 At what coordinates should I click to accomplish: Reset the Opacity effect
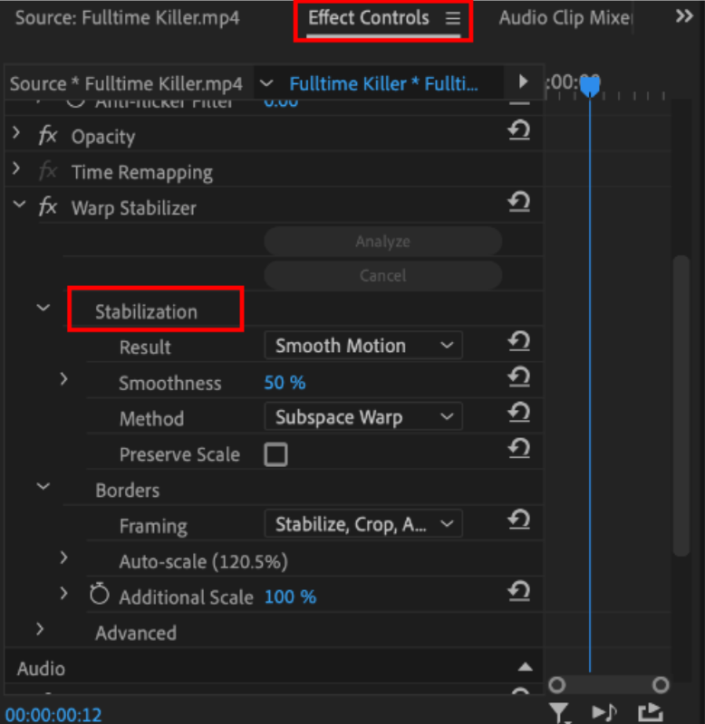pyautogui.click(x=518, y=130)
